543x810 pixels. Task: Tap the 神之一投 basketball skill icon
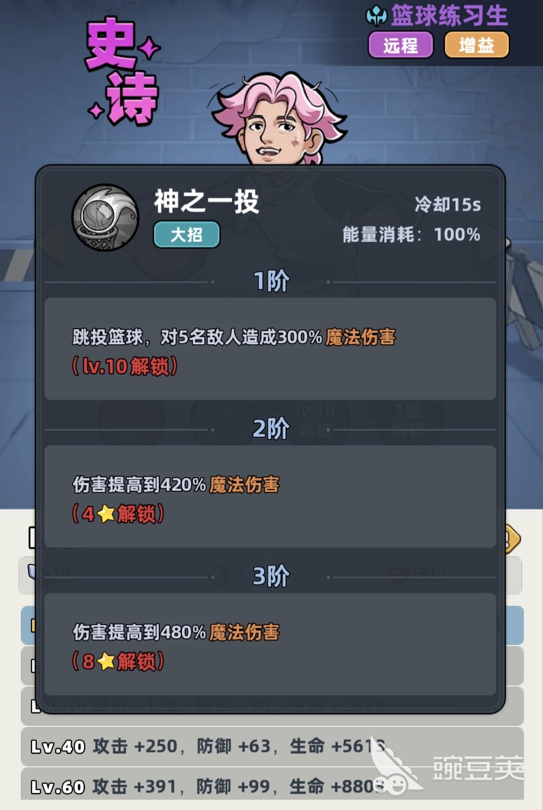105,218
